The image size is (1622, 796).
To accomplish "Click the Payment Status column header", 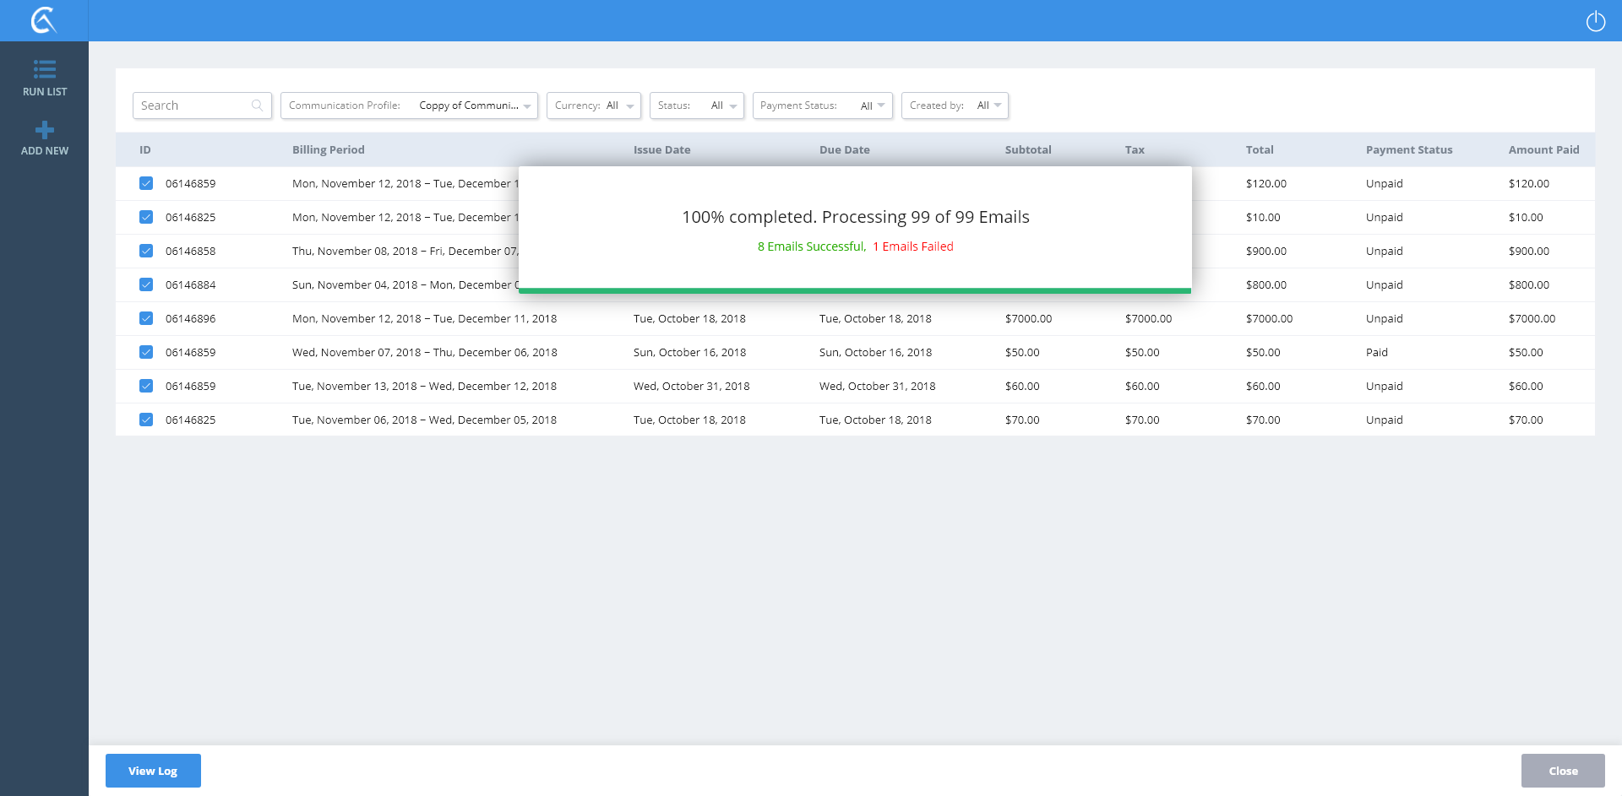I will tap(1408, 149).
